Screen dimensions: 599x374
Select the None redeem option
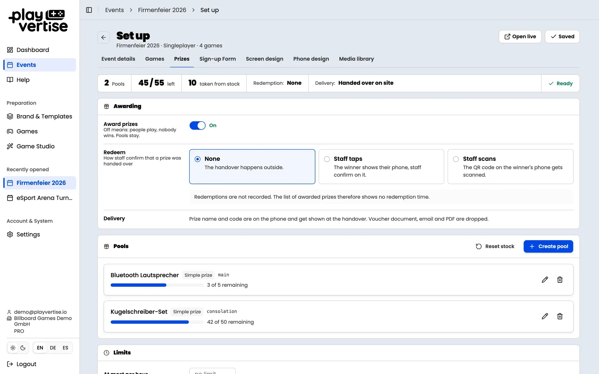click(252, 167)
